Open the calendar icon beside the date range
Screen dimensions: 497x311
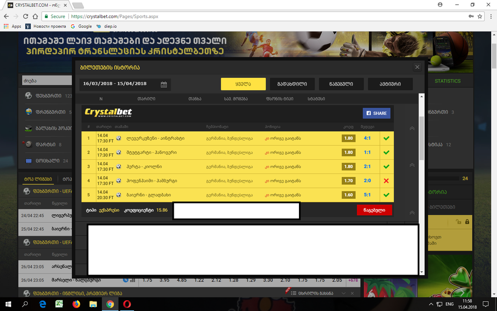(164, 85)
